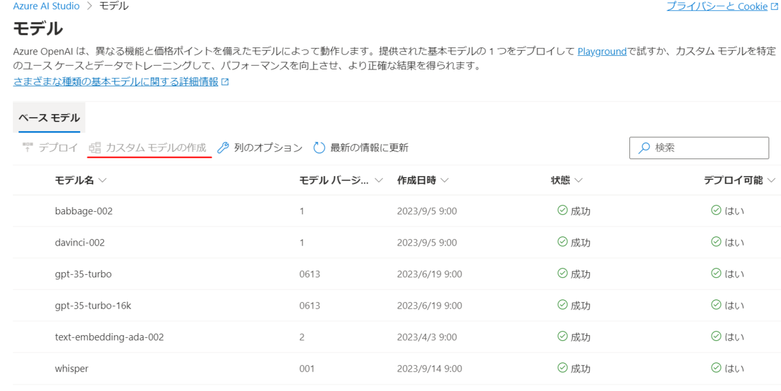Screen dimensions: 781x391
Task: Click the success check icon in text-embedding-ada-002 row
Action: tap(562, 336)
